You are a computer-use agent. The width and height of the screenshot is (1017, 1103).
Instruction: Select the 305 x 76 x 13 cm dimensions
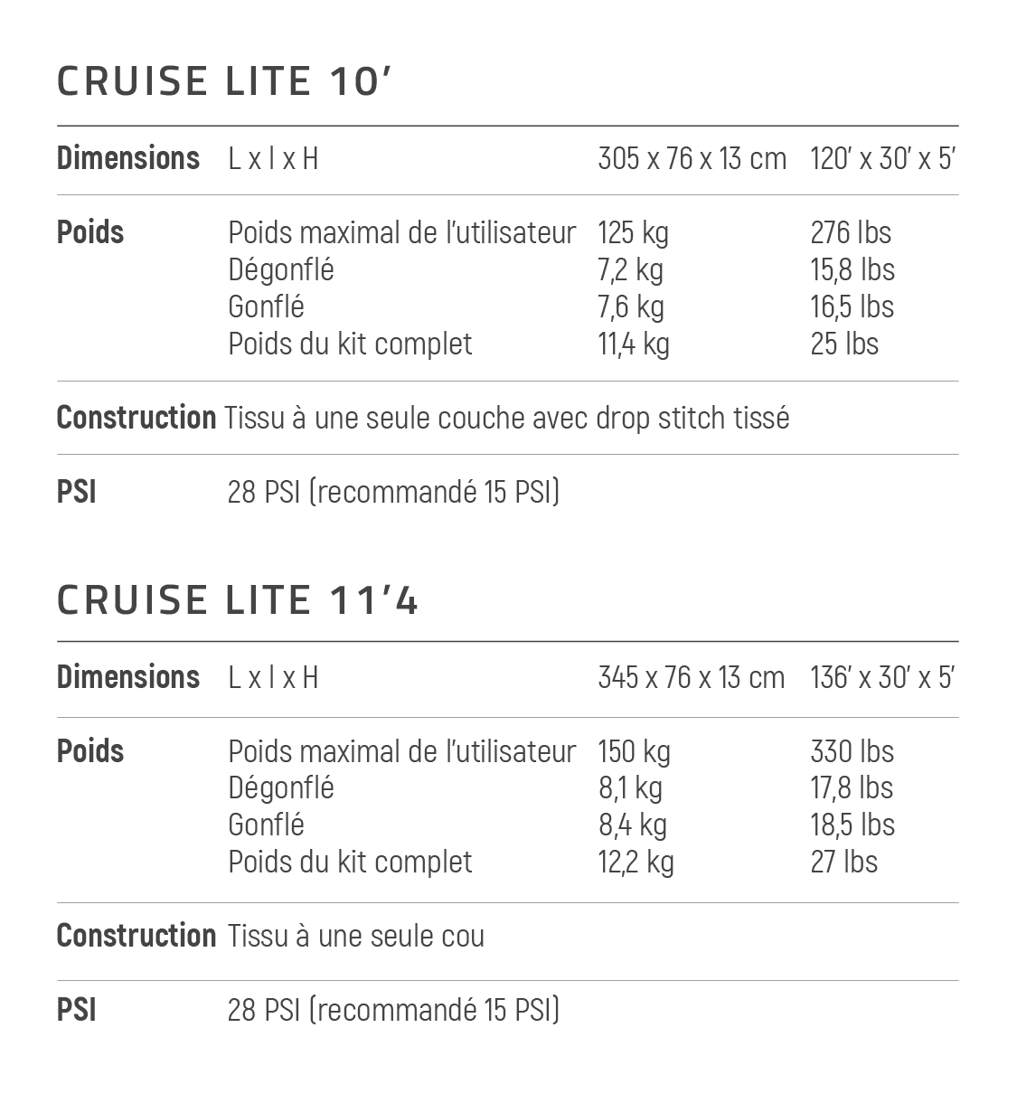click(692, 159)
